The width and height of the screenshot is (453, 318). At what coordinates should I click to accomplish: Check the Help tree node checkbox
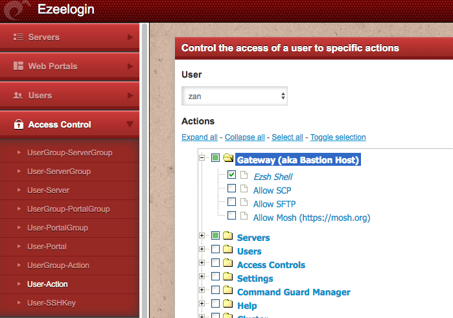215,303
